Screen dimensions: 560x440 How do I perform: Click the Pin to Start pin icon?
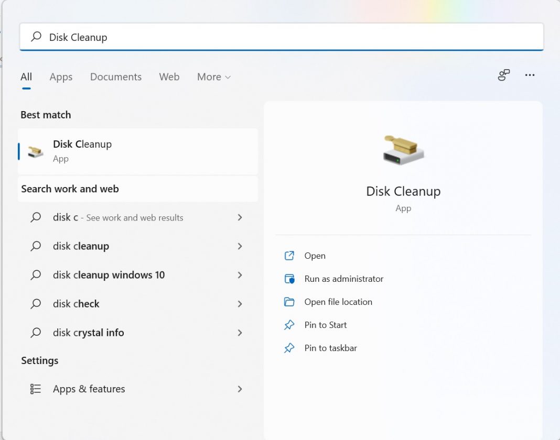pos(289,325)
